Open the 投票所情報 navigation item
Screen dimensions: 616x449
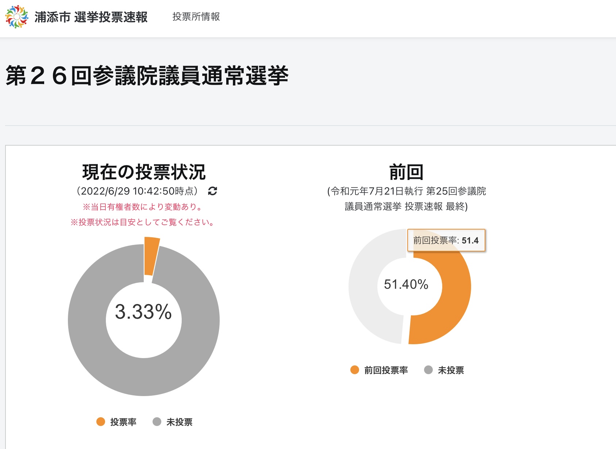point(196,17)
